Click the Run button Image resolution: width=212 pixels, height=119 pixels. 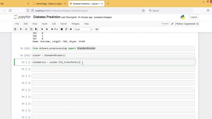pos(55,29)
